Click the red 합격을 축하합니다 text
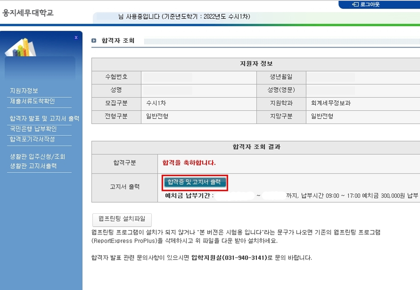The image size is (420, 290). 189,163
